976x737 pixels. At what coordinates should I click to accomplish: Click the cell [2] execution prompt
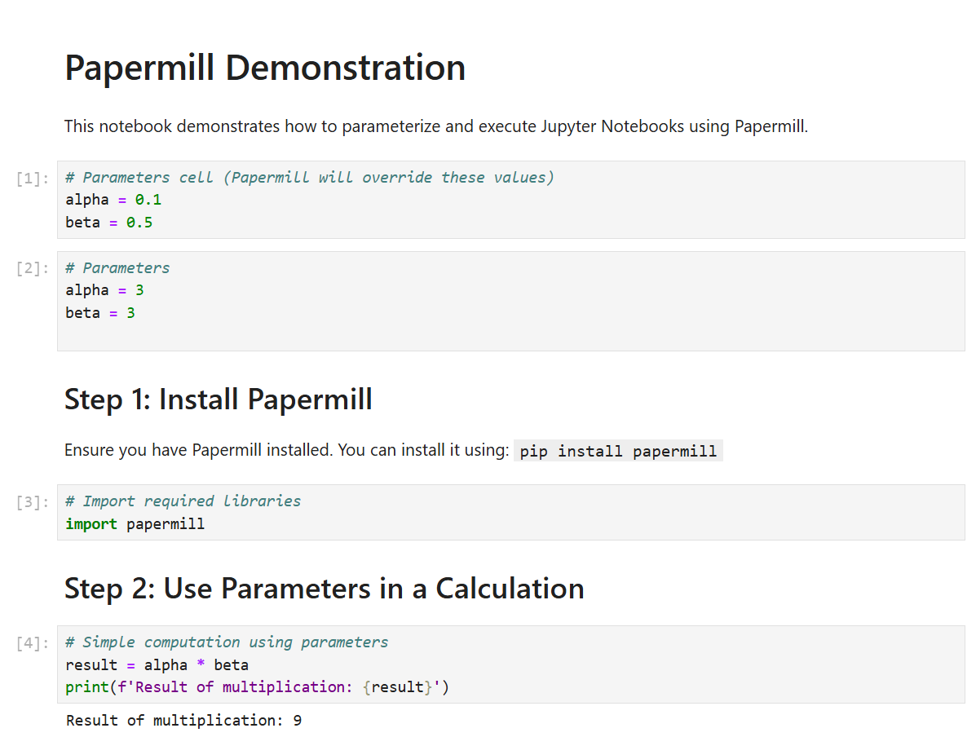(x=33, y=268)
